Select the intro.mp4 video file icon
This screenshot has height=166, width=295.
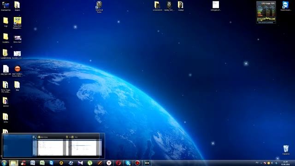click(x=18, y=39)
